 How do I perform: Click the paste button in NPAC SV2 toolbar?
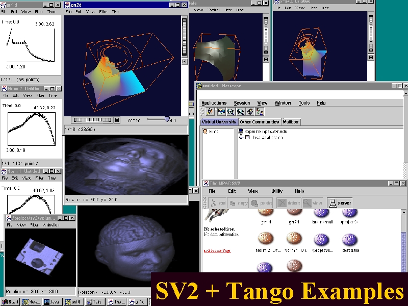[x=262, y=203]
